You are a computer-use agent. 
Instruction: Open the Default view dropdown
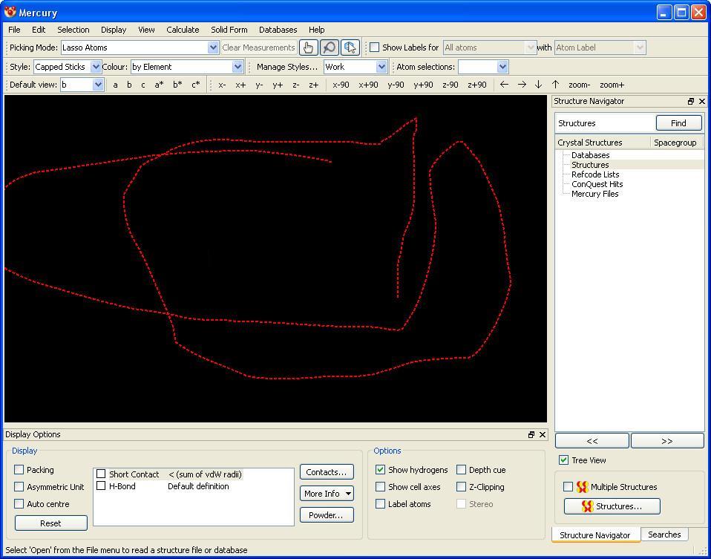tap(82, 85)
